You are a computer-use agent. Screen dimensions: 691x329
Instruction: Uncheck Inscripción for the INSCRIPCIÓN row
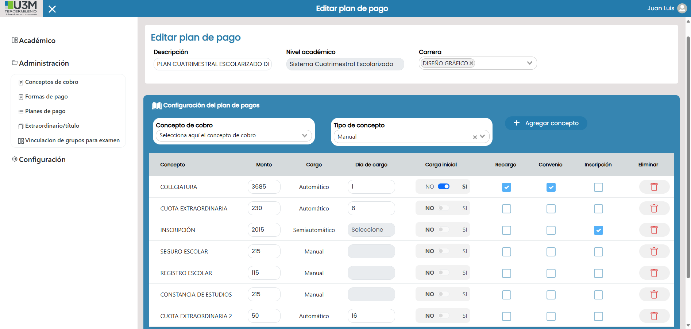tap(598, 230)
